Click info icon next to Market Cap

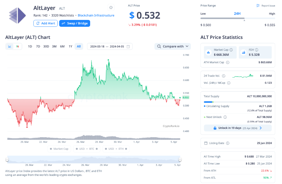231,50
